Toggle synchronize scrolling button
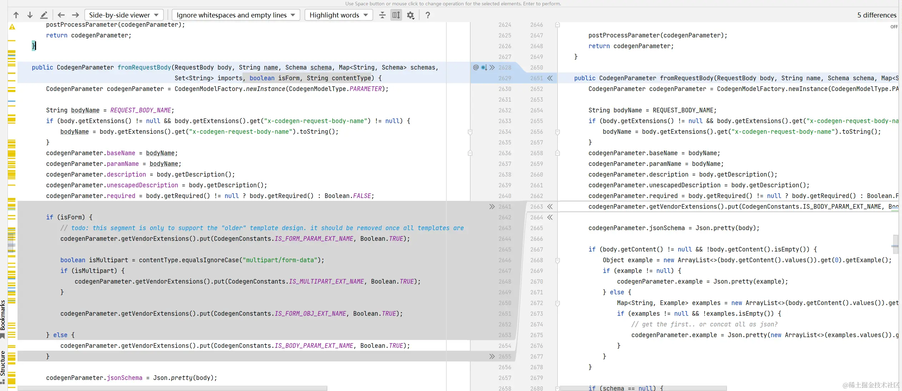This screenshot has height=391, width=902. pyautogui.click(x=396, y=15)
